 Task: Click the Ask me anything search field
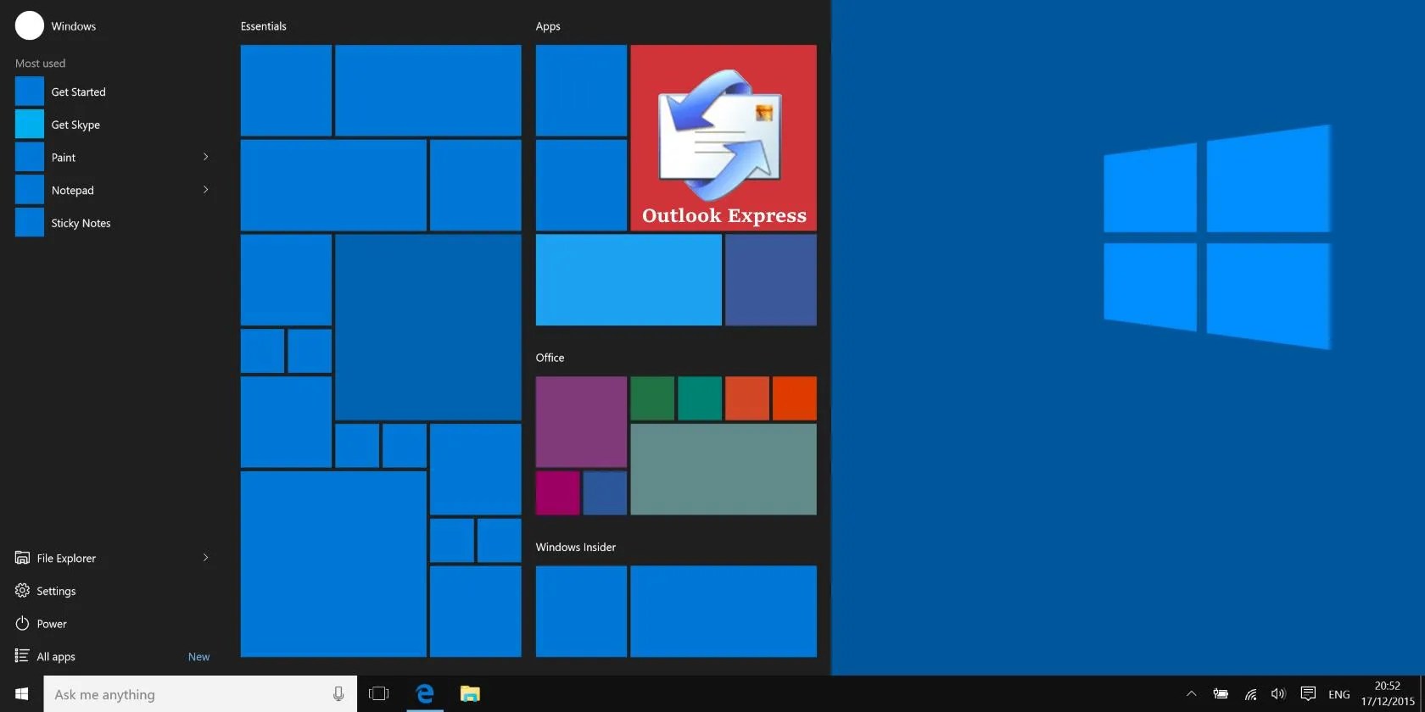pyautogui.click(x=200, y=694)
